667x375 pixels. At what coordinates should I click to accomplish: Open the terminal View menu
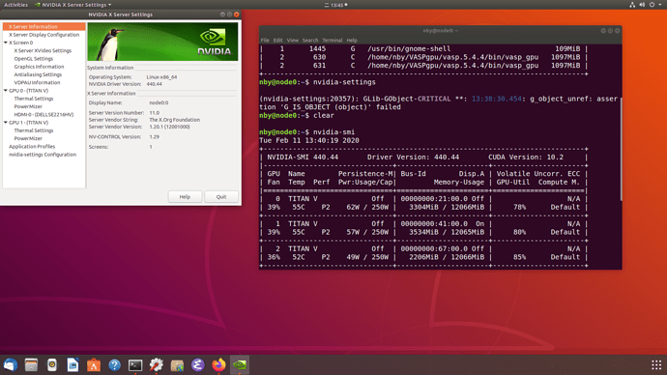tap(292, 40)
